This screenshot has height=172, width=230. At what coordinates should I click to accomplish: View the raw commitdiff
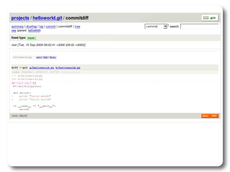click(x=14, y=31)
